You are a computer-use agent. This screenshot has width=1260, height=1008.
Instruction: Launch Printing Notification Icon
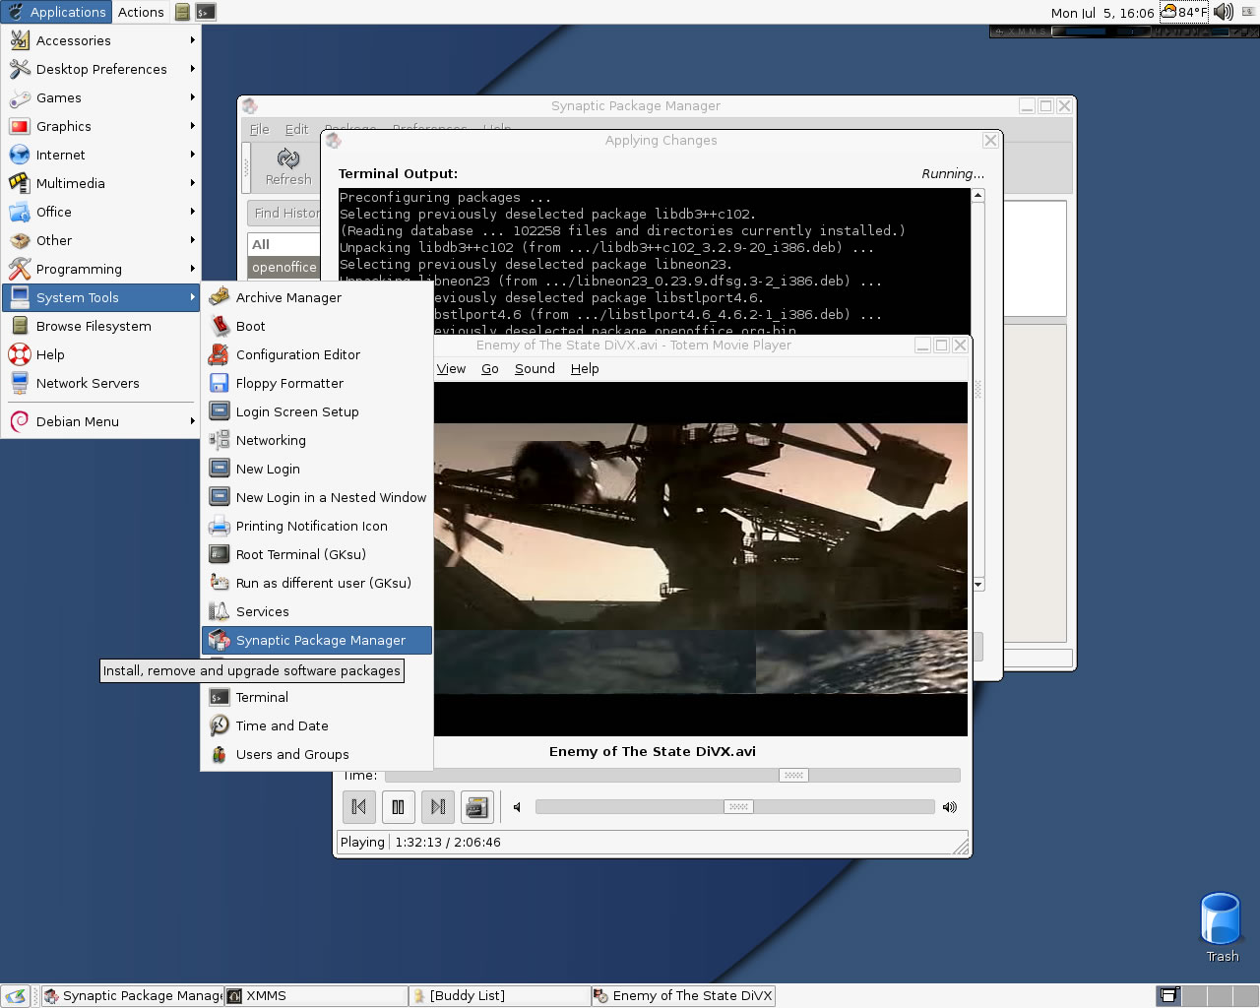317,526
